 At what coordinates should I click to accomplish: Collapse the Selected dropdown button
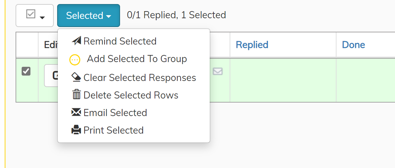point(88,16)
